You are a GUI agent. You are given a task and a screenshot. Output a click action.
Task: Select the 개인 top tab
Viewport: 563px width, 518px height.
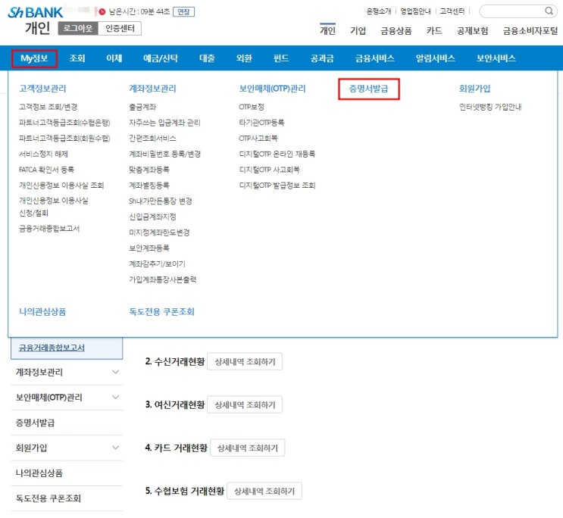(x=327, y=30)
